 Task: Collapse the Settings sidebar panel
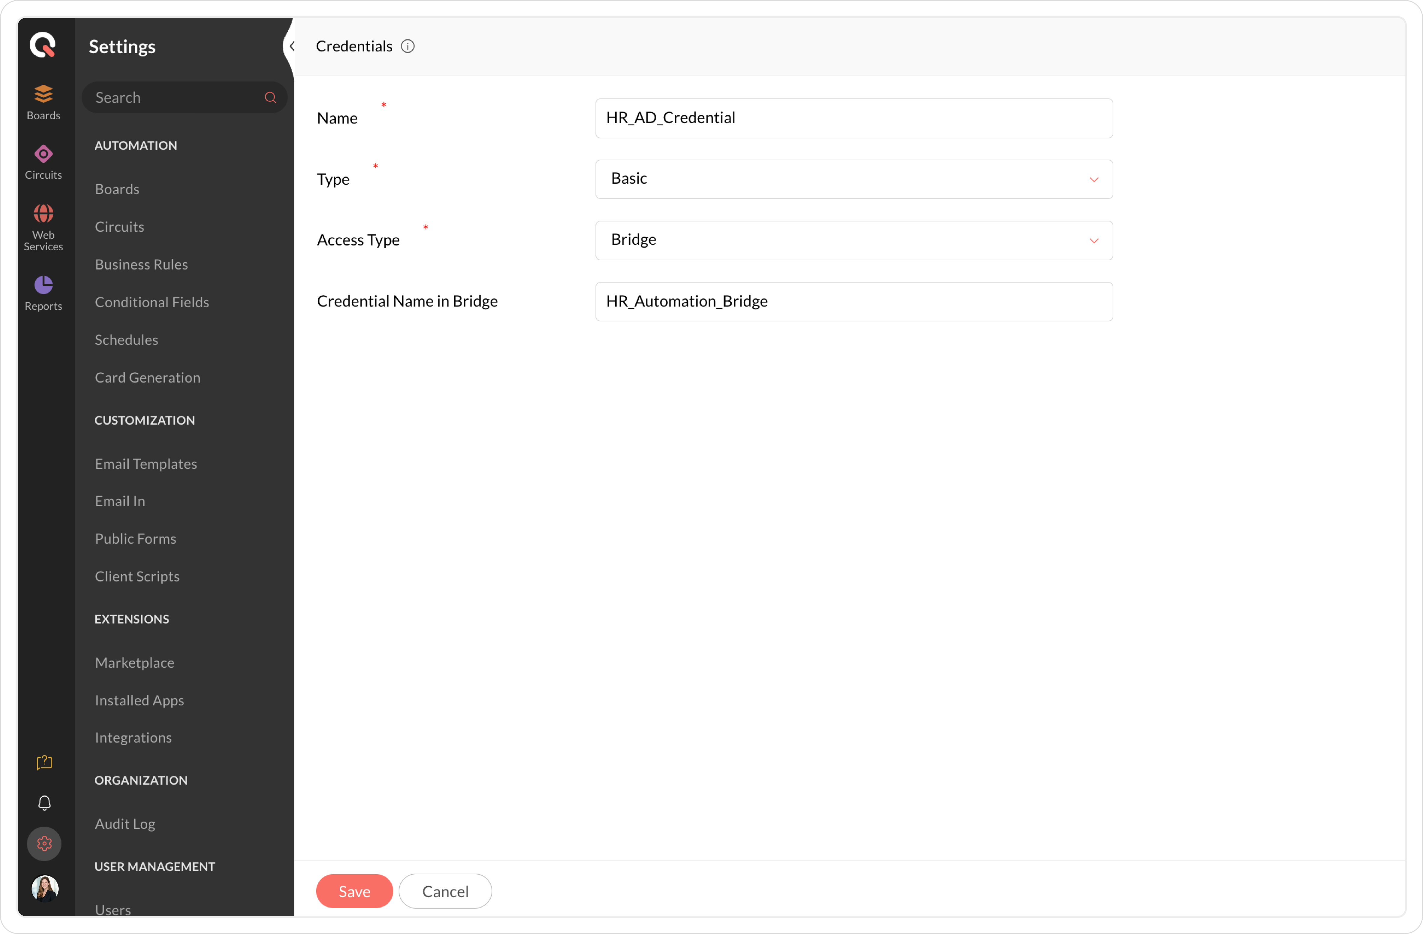coord(291,46)
